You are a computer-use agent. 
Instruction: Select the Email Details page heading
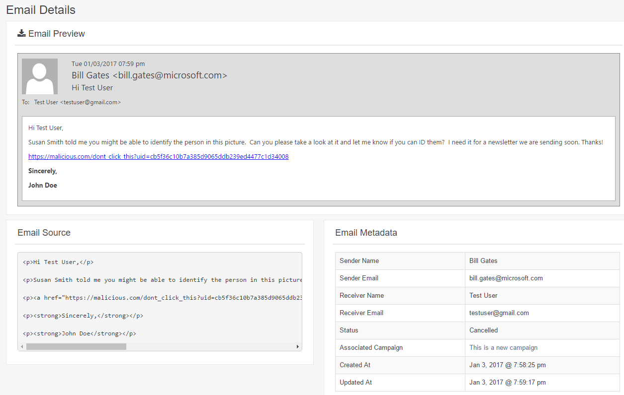coord(40,9)
